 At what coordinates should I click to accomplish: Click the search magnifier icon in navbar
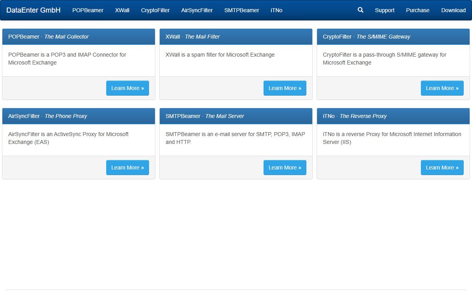coord(360,10)
